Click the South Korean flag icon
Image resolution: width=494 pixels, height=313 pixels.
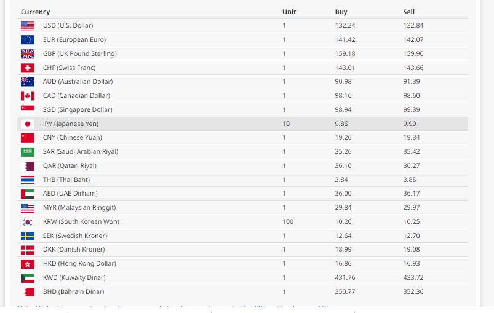[28, 222]
